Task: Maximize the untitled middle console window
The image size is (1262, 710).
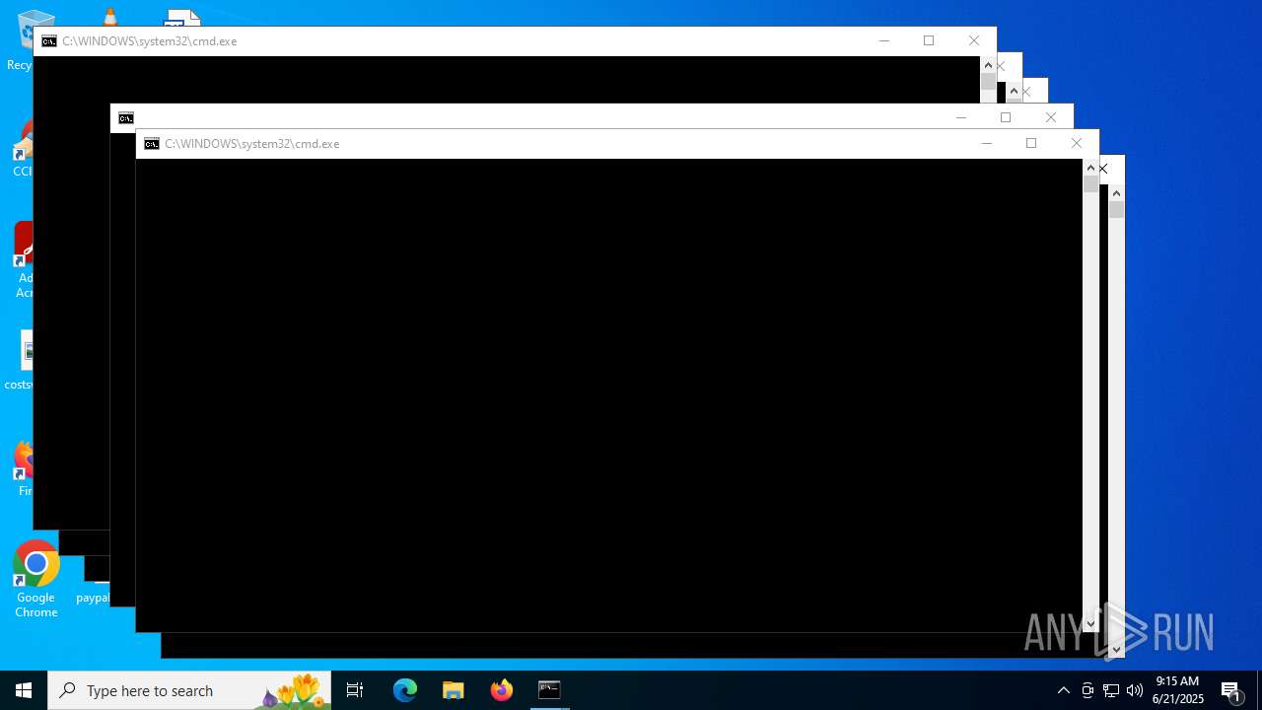Action: [1006, 118]
